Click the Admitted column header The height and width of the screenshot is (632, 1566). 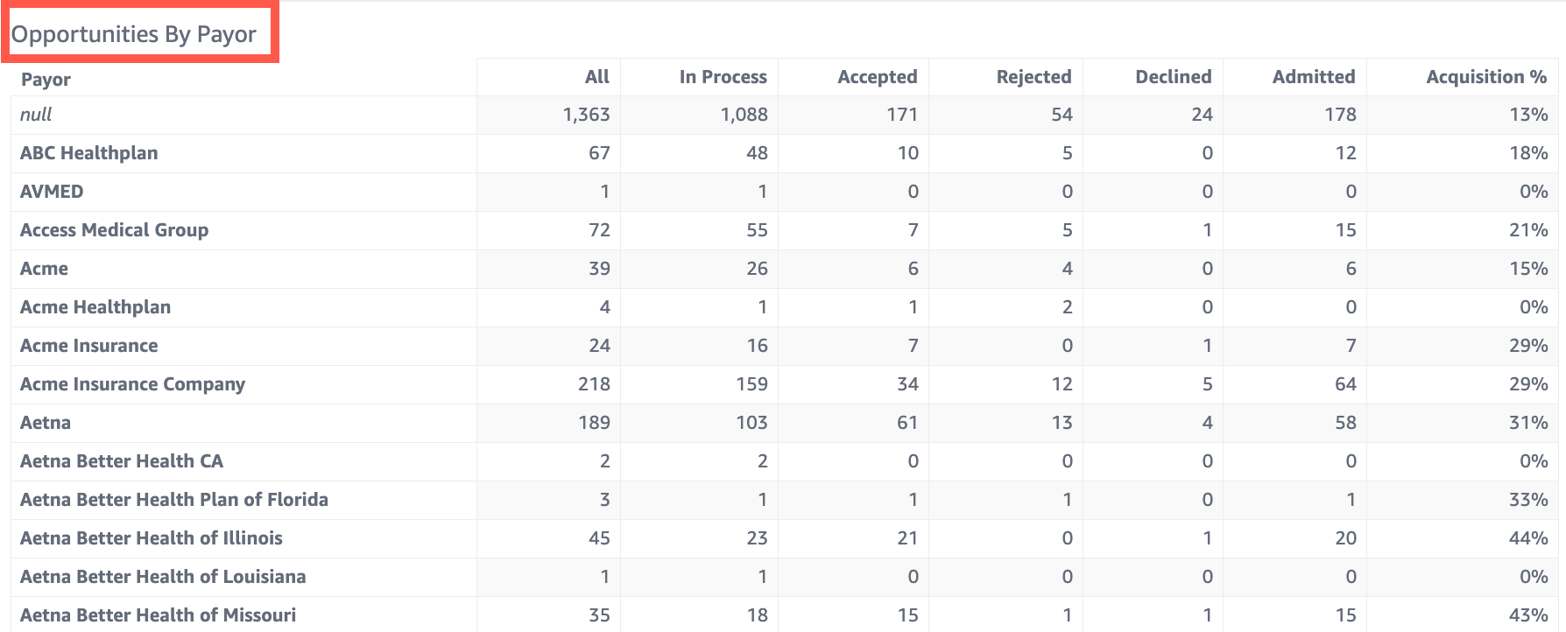tap(1313, 77)
